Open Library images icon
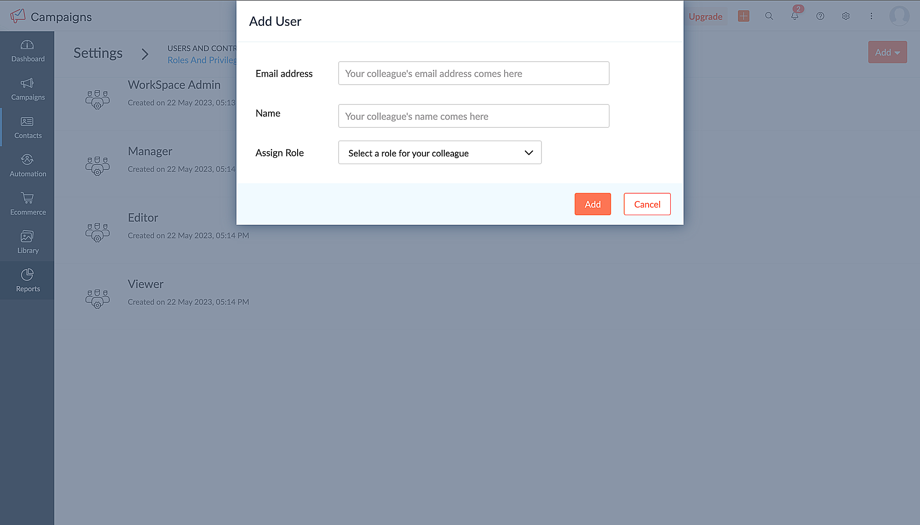The height and width of the screenshot is (525, 920). pyautogui.click(x=27, y=242)
